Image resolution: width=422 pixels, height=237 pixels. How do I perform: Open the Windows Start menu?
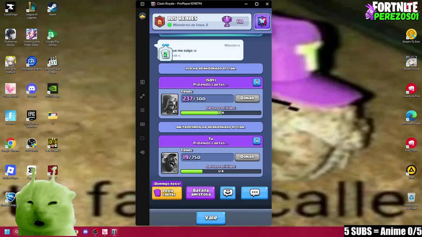pos(7,232)
